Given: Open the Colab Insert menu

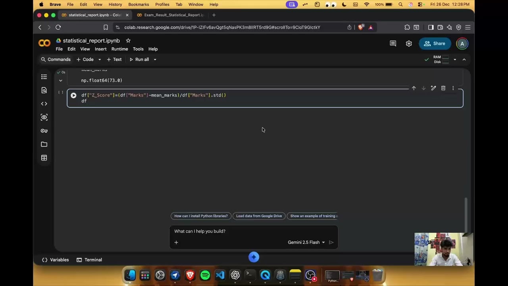Looking at the screenshot, I should [100, 49].
